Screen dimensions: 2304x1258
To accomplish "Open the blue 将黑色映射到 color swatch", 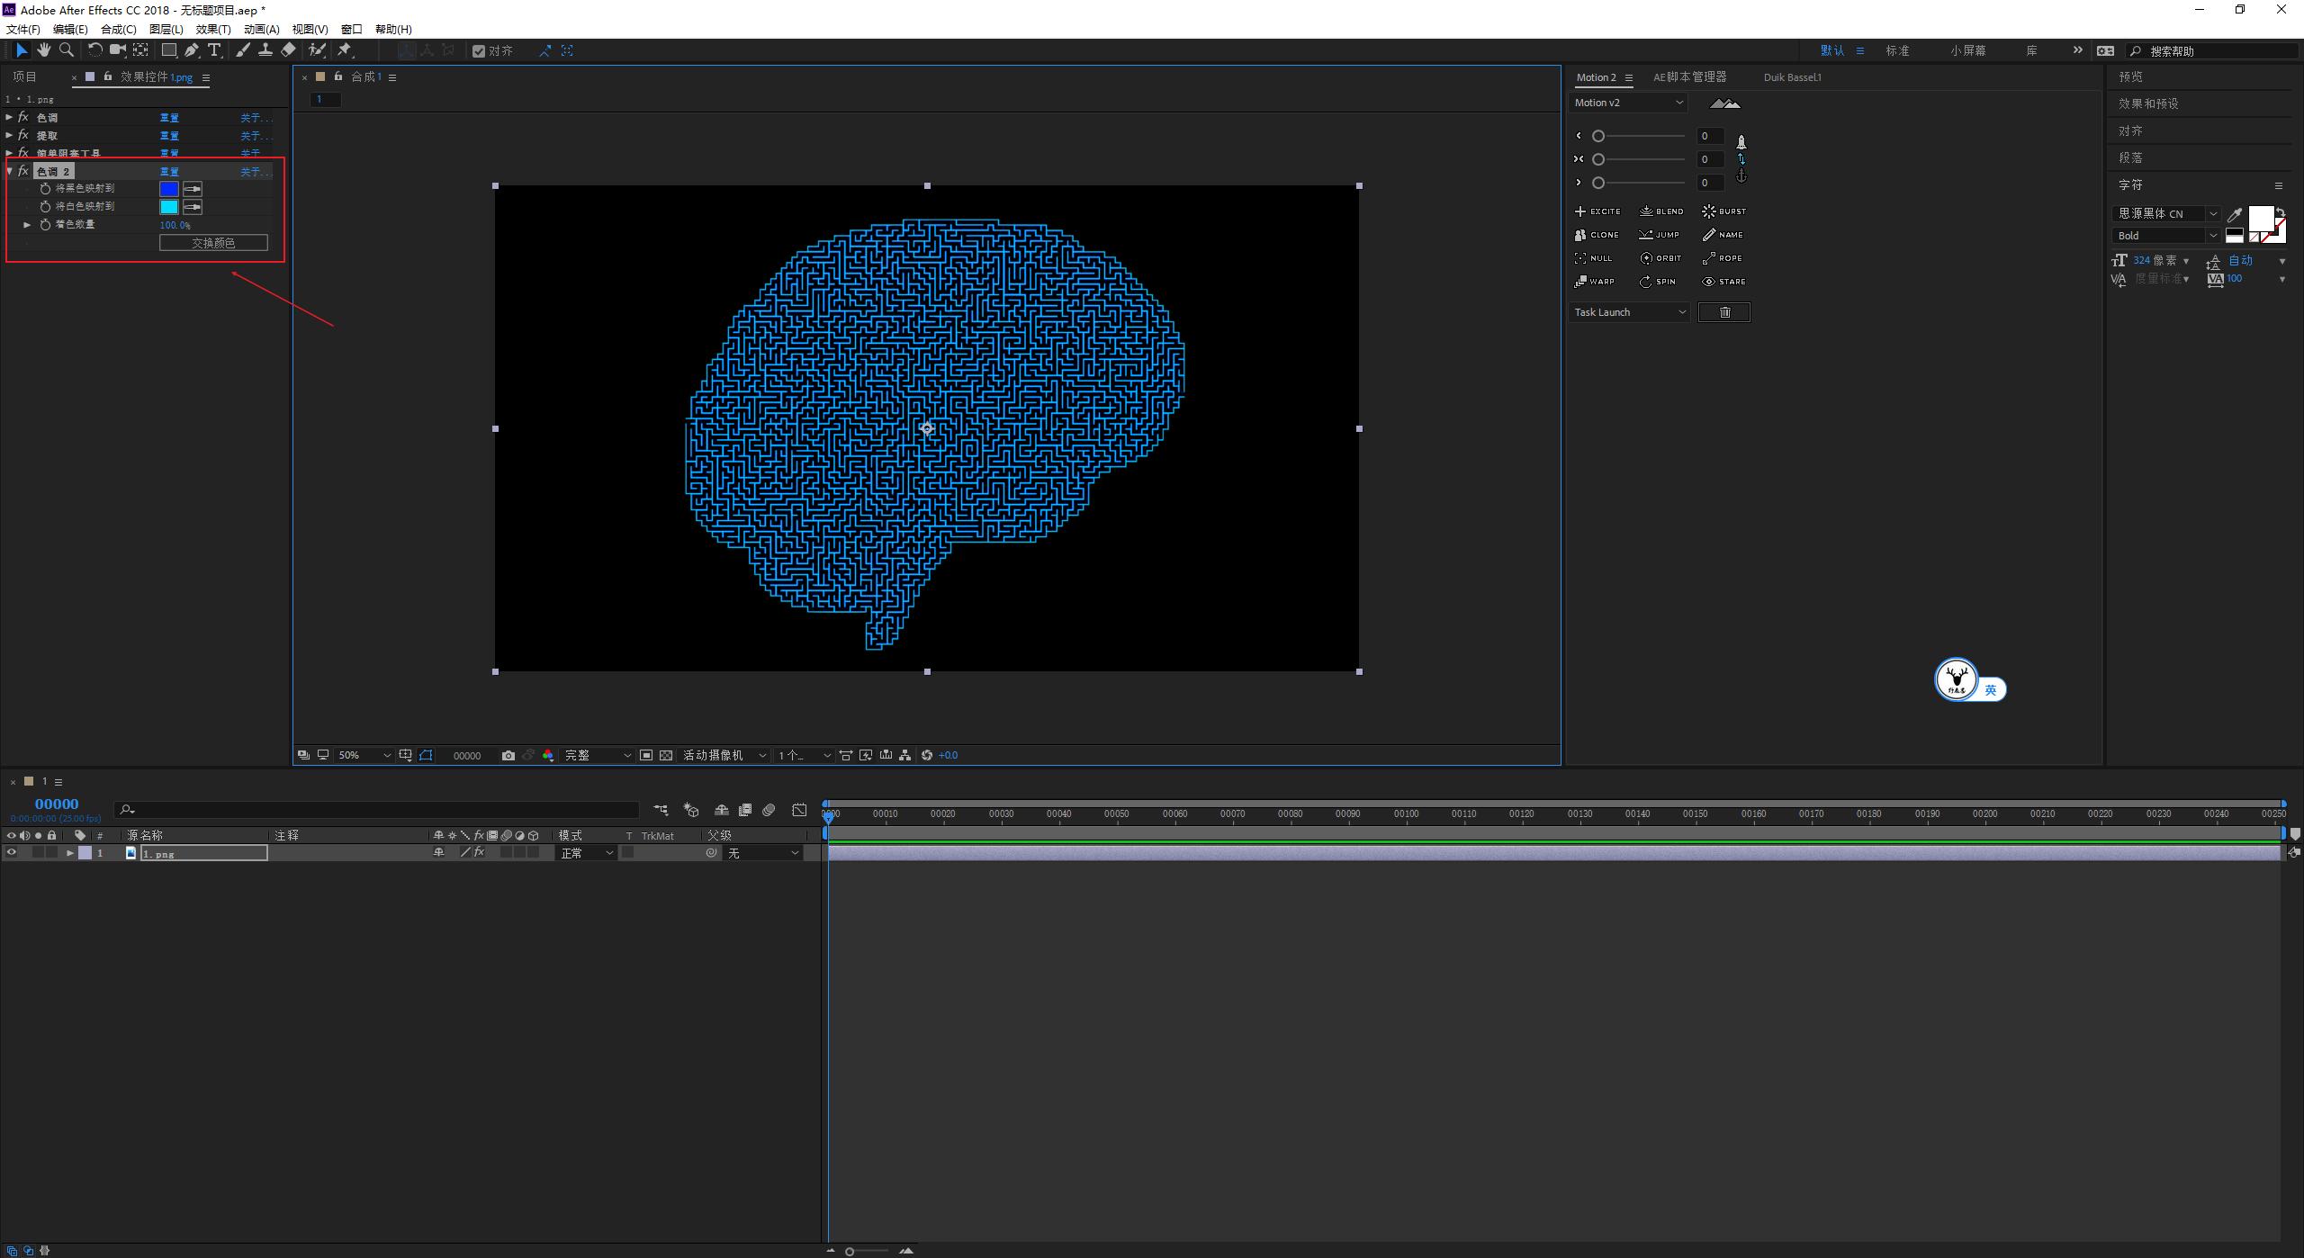I will coord(169,189).
